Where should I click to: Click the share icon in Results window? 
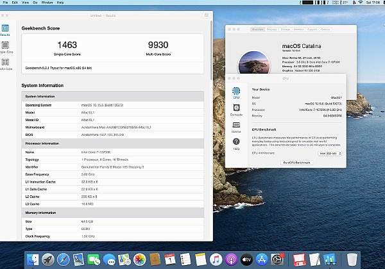[x=205, y=14]
